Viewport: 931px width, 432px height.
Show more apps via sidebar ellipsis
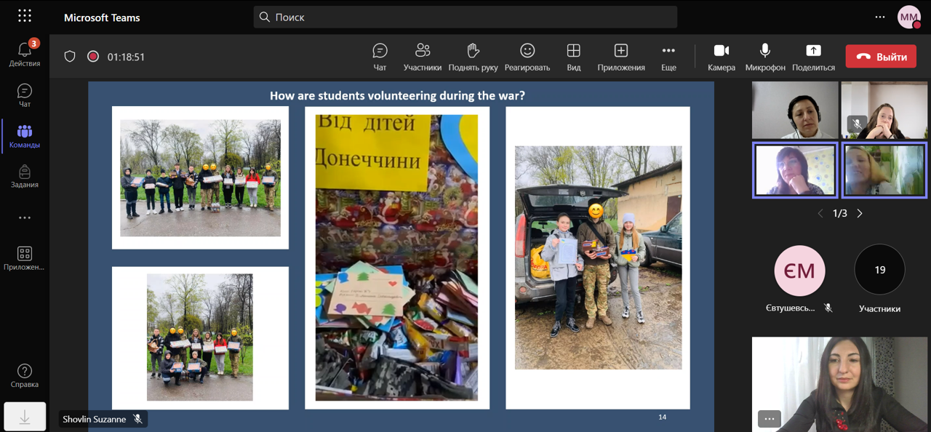coord(25,217)
